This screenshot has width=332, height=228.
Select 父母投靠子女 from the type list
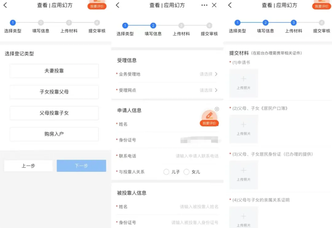(x=54, y=113)
